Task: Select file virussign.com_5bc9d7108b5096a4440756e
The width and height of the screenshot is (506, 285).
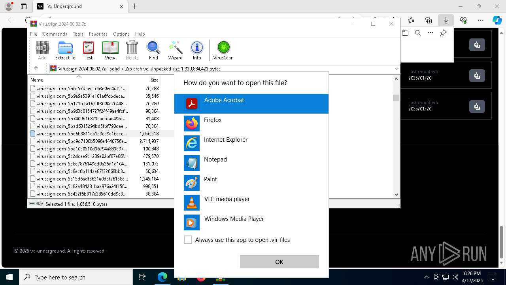Action: click(x=82, y=141)
